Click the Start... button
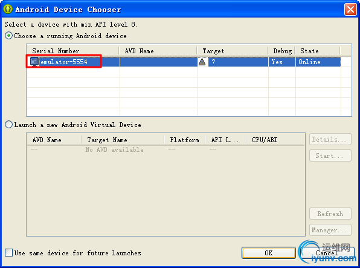 click(x=330, y=155)
